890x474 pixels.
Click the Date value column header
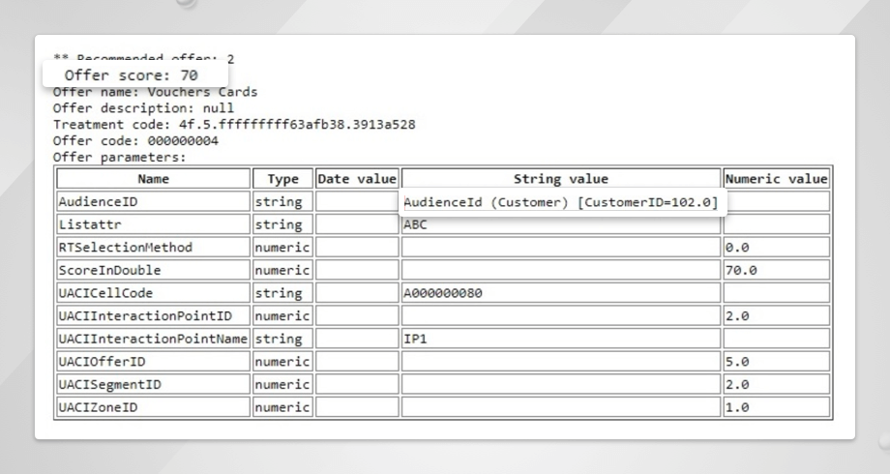(x=357, y=179)
